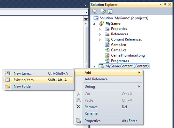The height and width of the screenshot is (128, 174).
Task: Open Properties with the Alt+Enter entry
Action: point(109,121)
